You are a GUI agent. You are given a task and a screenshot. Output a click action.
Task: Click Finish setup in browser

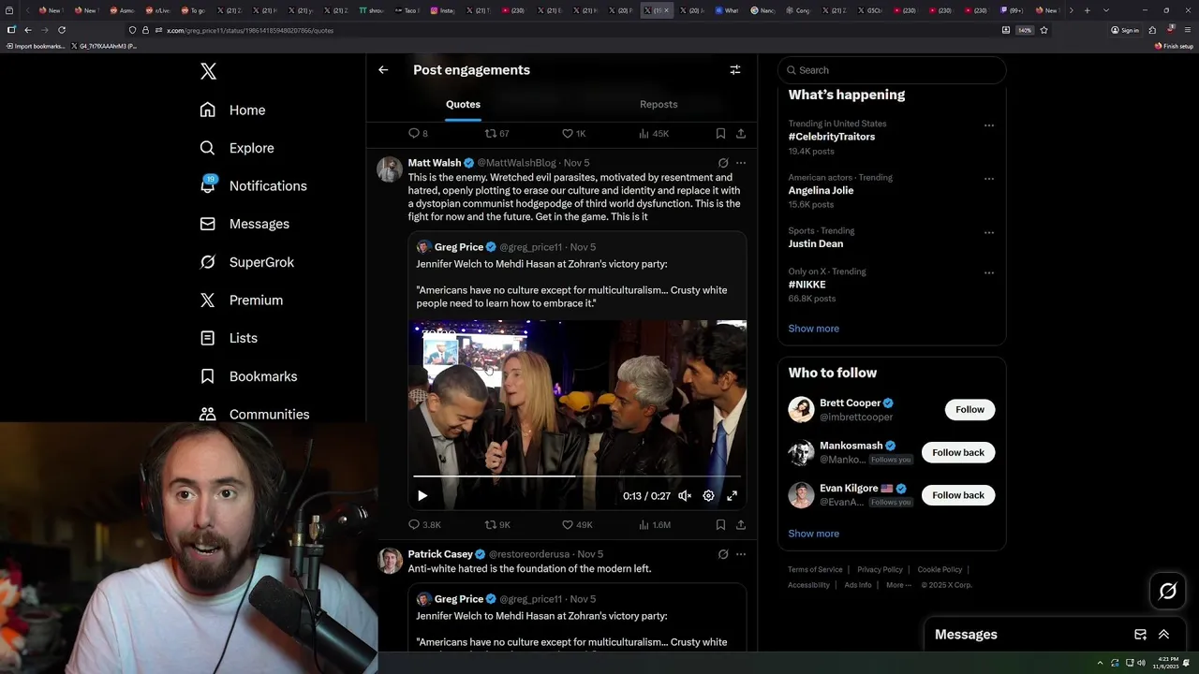(x=1174, y=46)
